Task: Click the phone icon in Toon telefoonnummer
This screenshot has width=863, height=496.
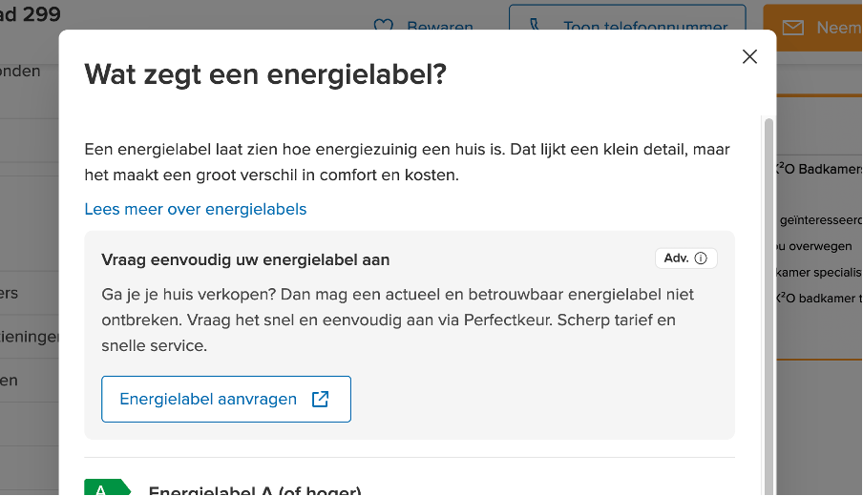Action: (x=535, y=25)
